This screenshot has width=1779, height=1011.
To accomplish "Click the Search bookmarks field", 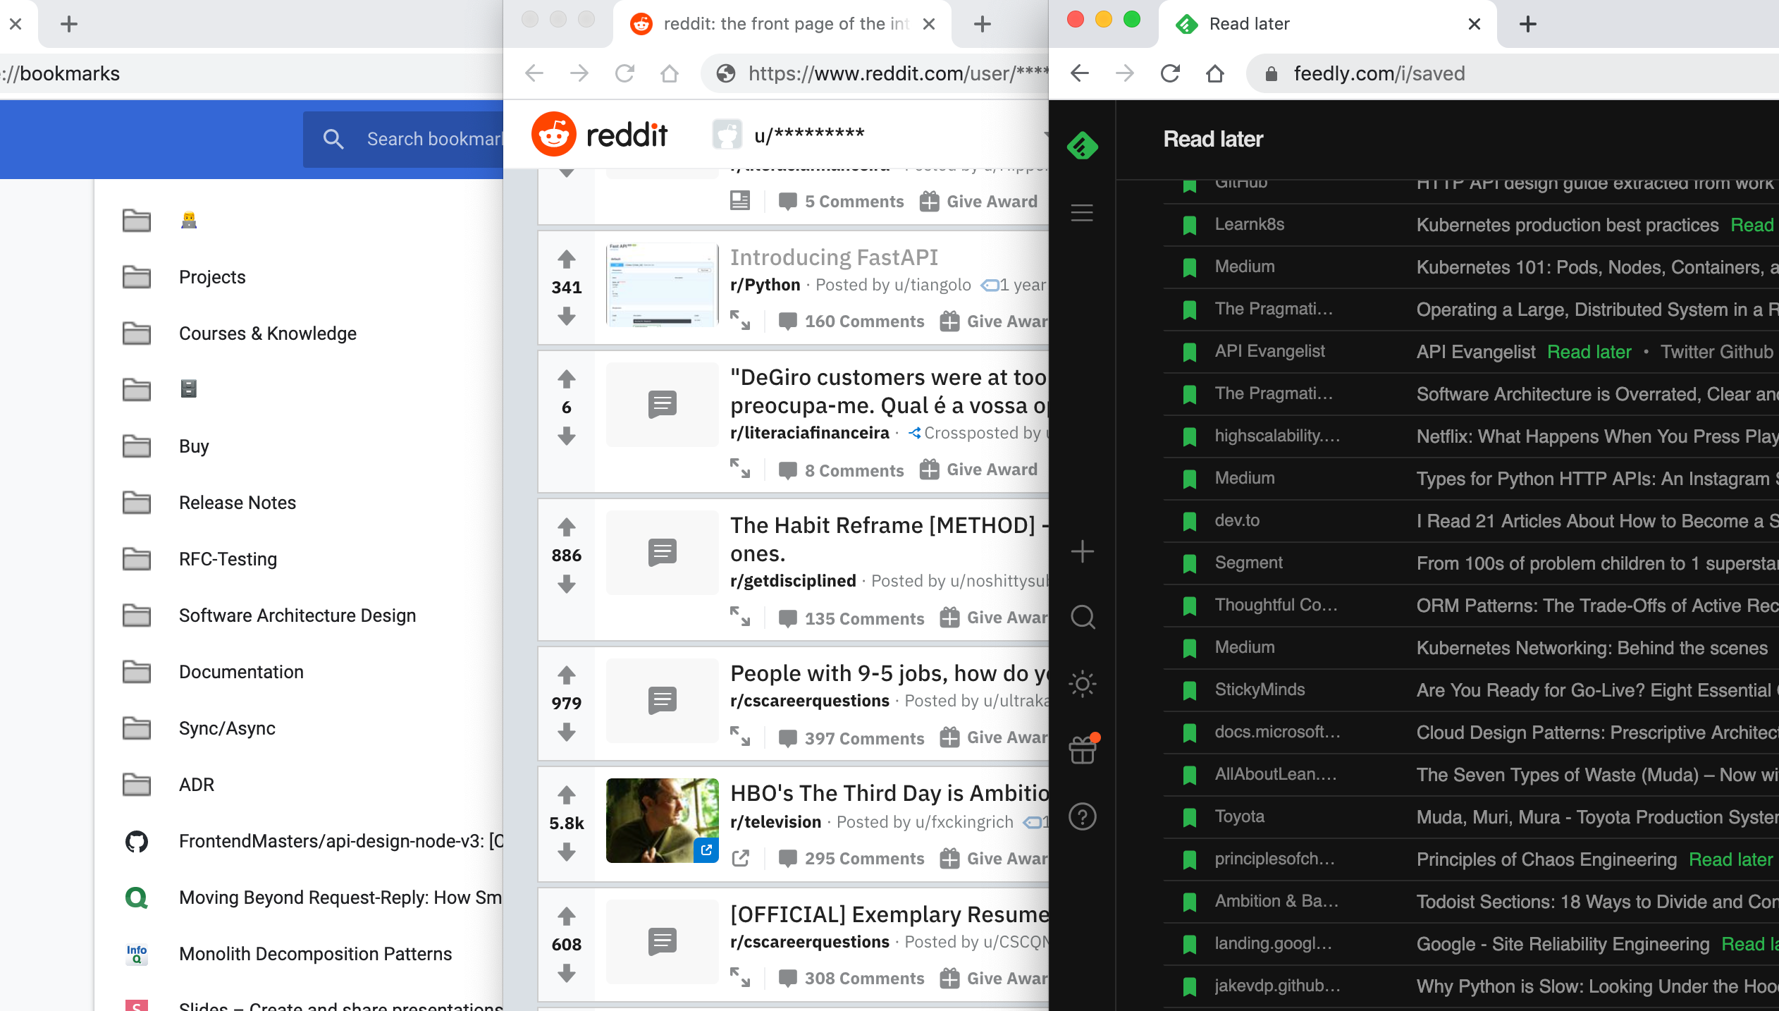I will pyautogui.click(x=403, y=139).
